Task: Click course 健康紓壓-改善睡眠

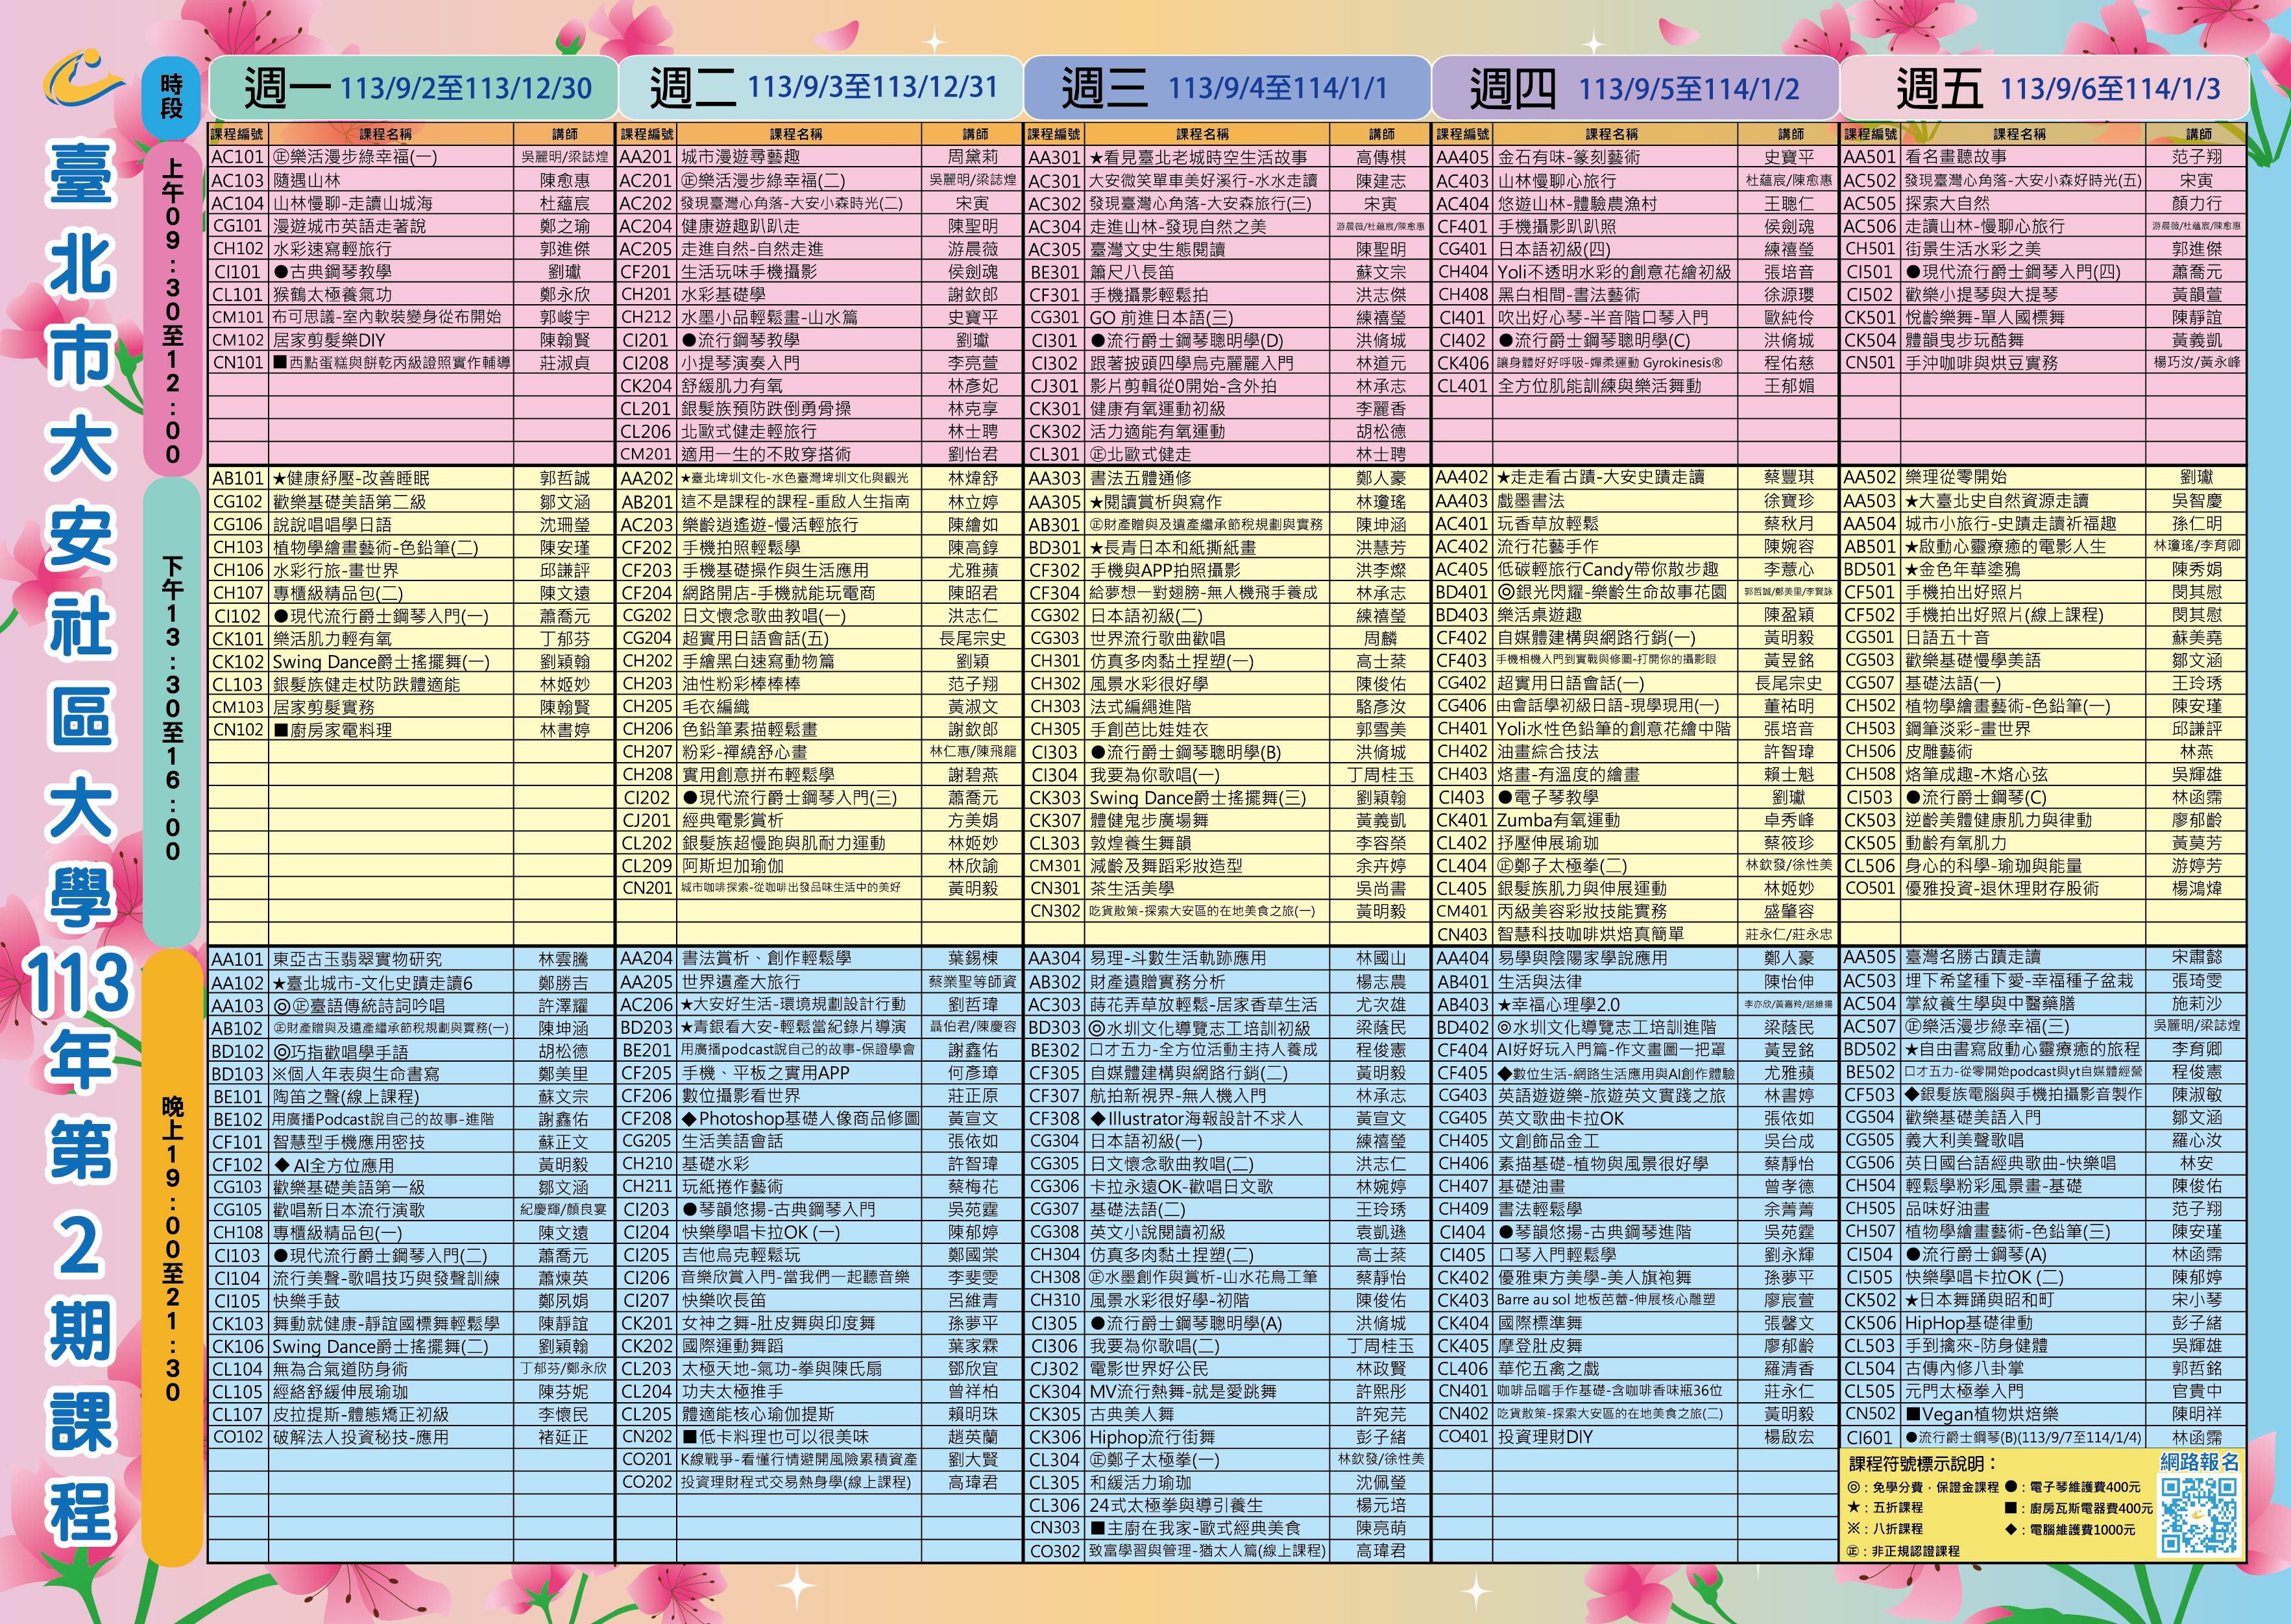Action: point(350,478)
